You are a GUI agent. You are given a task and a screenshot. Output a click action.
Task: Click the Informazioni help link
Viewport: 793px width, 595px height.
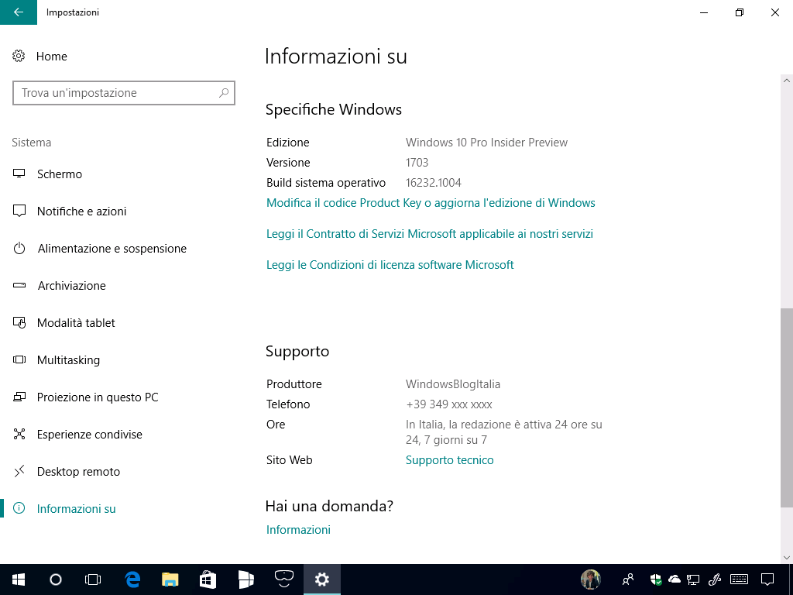(x=298, y=530)
